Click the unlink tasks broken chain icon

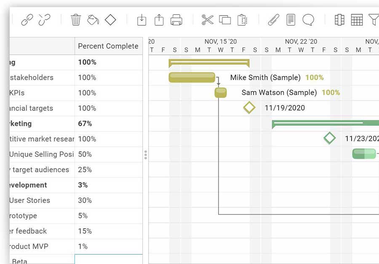point(44,20)
